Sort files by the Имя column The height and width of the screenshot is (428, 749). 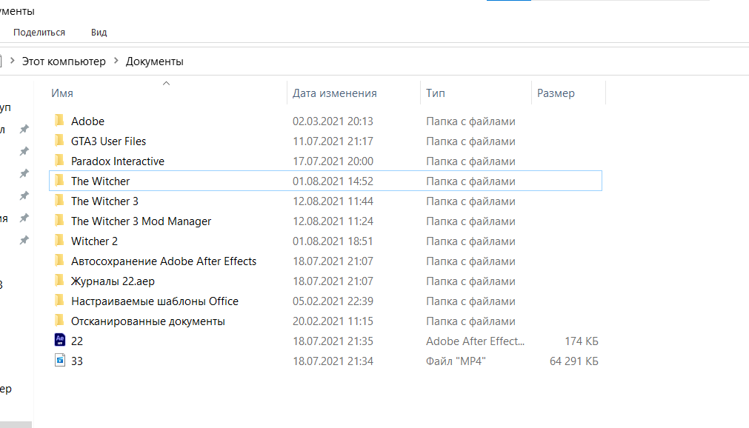(x=62, y=93)
